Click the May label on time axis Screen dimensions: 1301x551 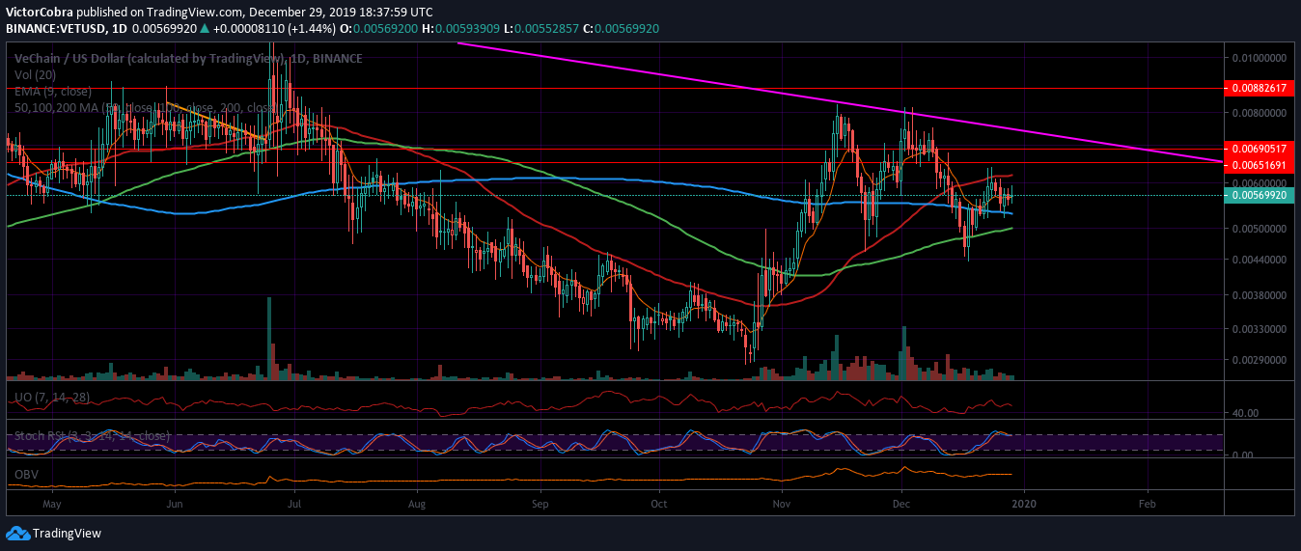pyautogui.click(x=52, y=504)
